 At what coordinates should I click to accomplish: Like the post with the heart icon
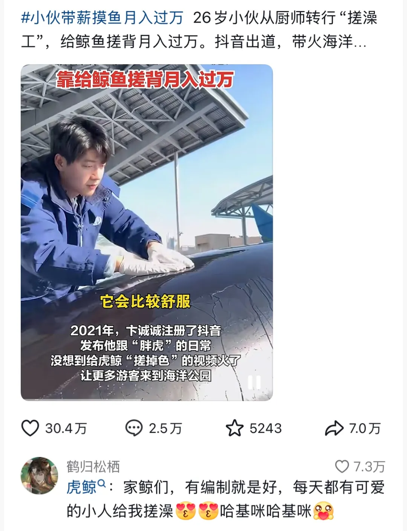(30, 428)
